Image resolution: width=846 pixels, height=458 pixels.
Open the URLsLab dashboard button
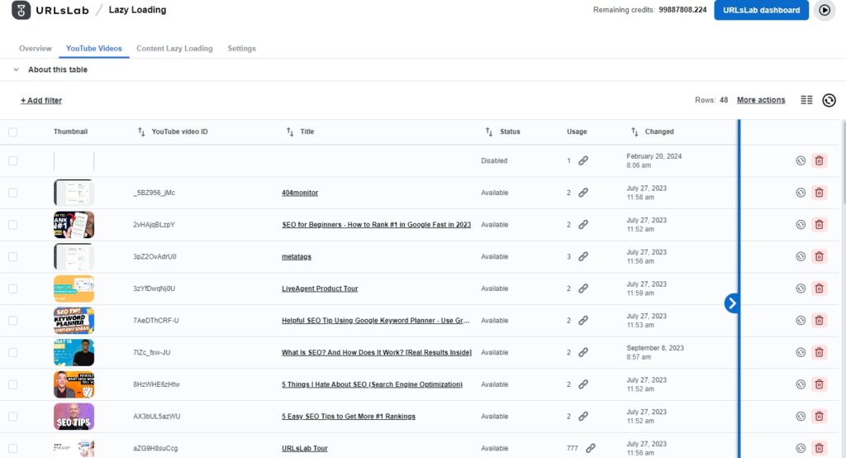coord(761,10)
